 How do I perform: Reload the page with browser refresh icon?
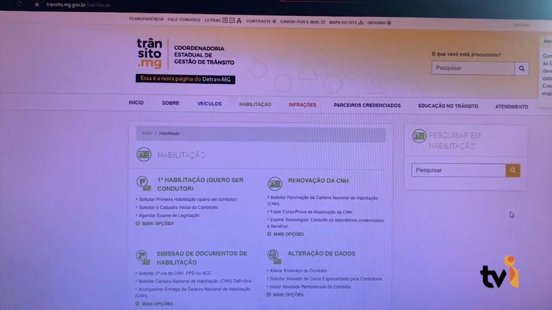tap(19, 4)
